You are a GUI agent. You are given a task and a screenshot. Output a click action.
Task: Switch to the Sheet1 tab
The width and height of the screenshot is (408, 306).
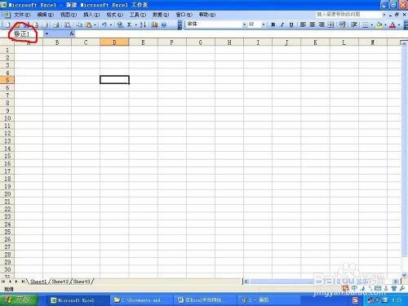pyautogui.click(x=38, y=282)
